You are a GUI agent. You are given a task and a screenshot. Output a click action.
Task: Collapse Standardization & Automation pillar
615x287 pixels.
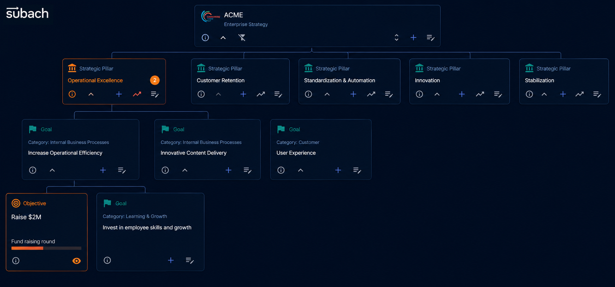[x=327, y=94]
